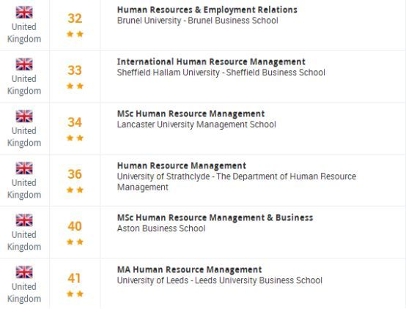
Task: Click the UK flag beside rank 41
Action: click(24, 272)
